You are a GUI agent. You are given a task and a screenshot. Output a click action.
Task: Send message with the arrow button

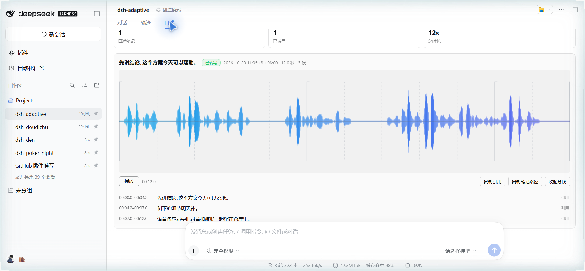[494, 250]
